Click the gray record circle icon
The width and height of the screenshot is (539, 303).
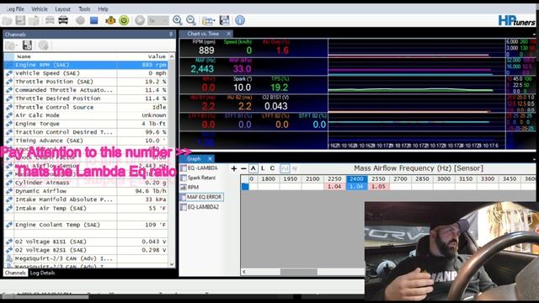click(x=81, y=20)
